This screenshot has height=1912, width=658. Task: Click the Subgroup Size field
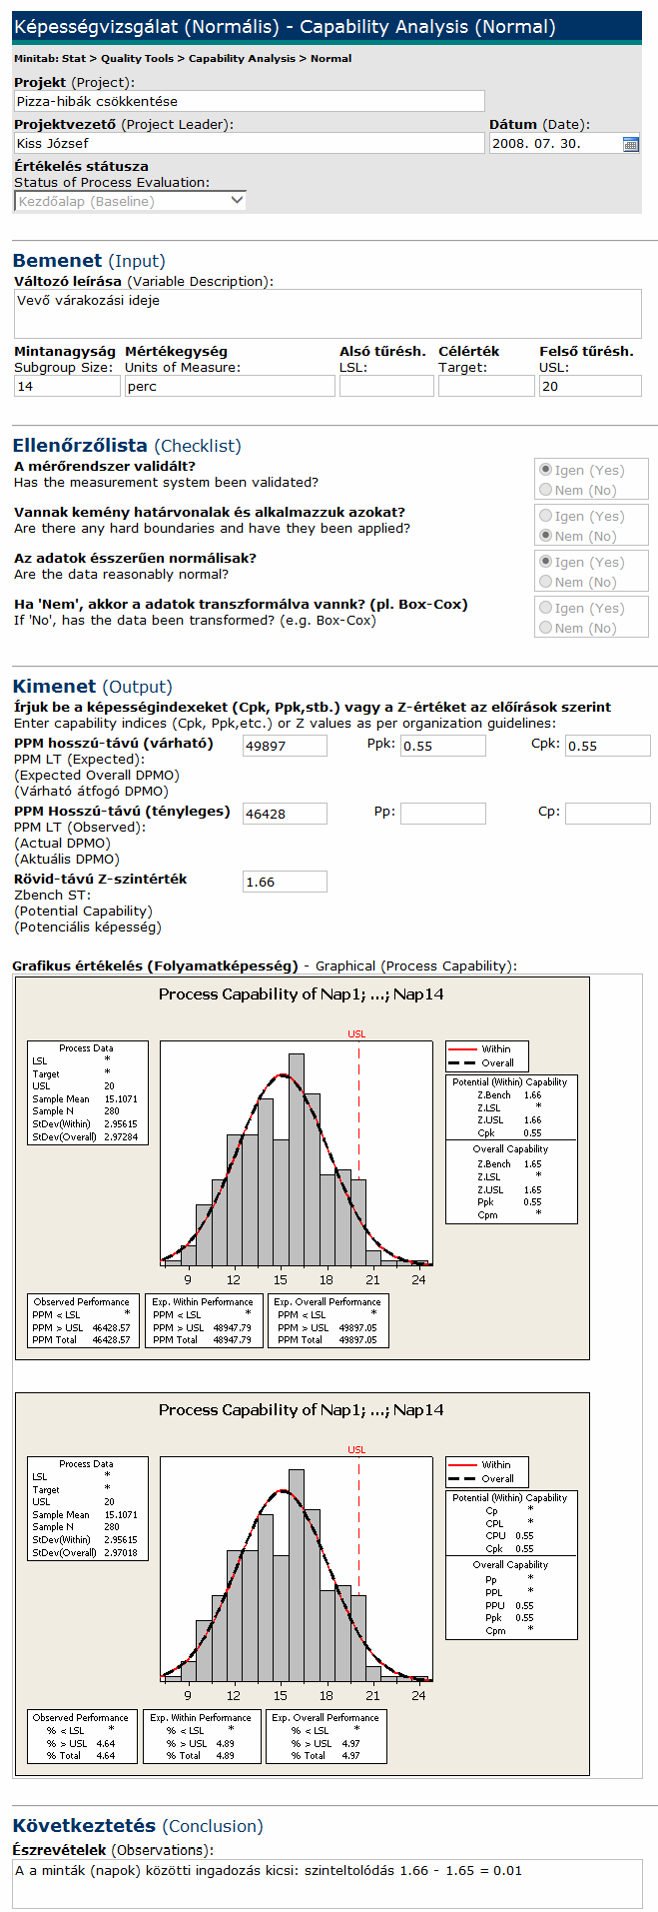click(67, 386)
